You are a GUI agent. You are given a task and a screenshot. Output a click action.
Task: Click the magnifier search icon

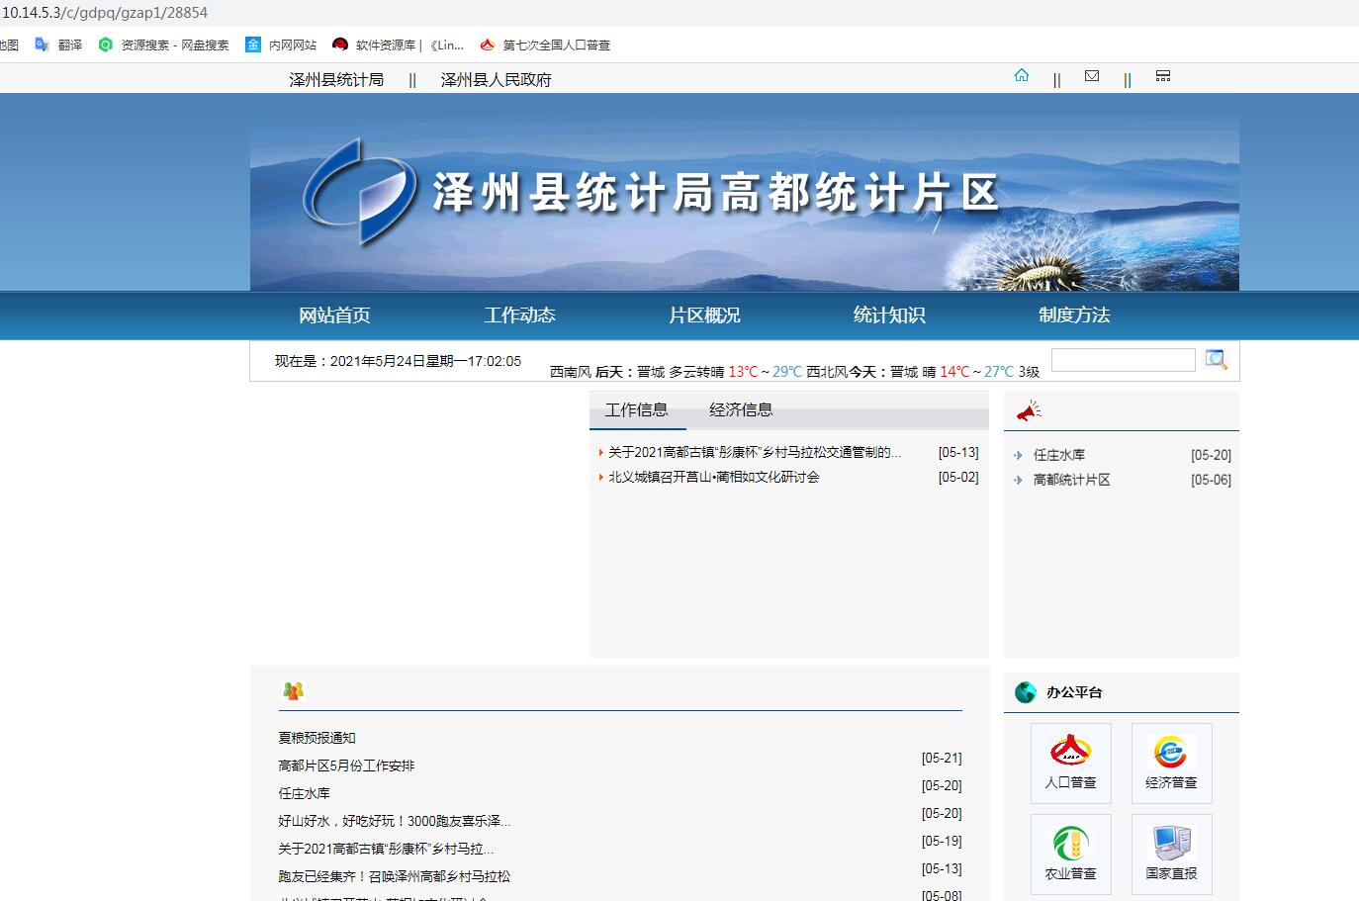1216,360
